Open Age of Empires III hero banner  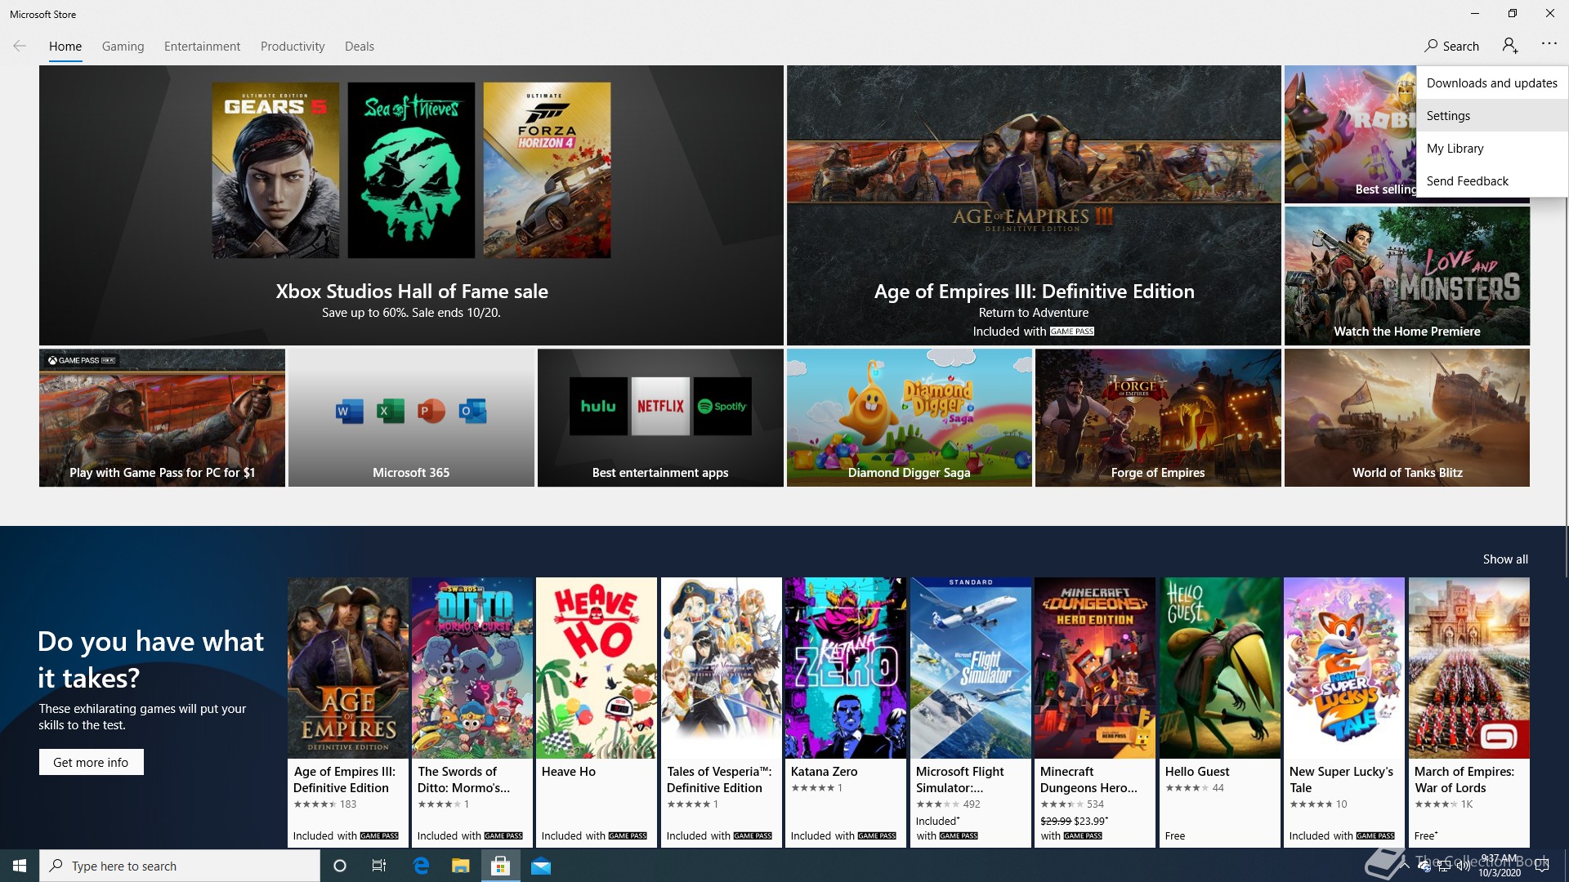click(1034, 206)
